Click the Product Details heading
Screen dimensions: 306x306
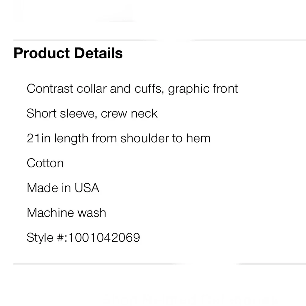(x=68, y=53)
